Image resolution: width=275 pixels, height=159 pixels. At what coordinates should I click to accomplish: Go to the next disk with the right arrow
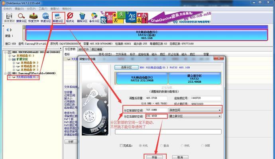coord(11,30)
